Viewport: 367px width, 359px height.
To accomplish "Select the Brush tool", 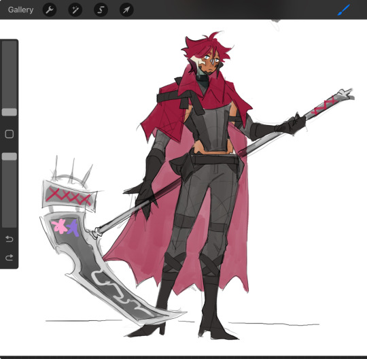I will point(343,10).
